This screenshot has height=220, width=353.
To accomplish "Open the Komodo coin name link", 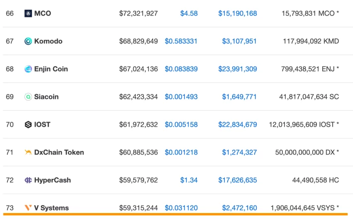I will 48,41.
